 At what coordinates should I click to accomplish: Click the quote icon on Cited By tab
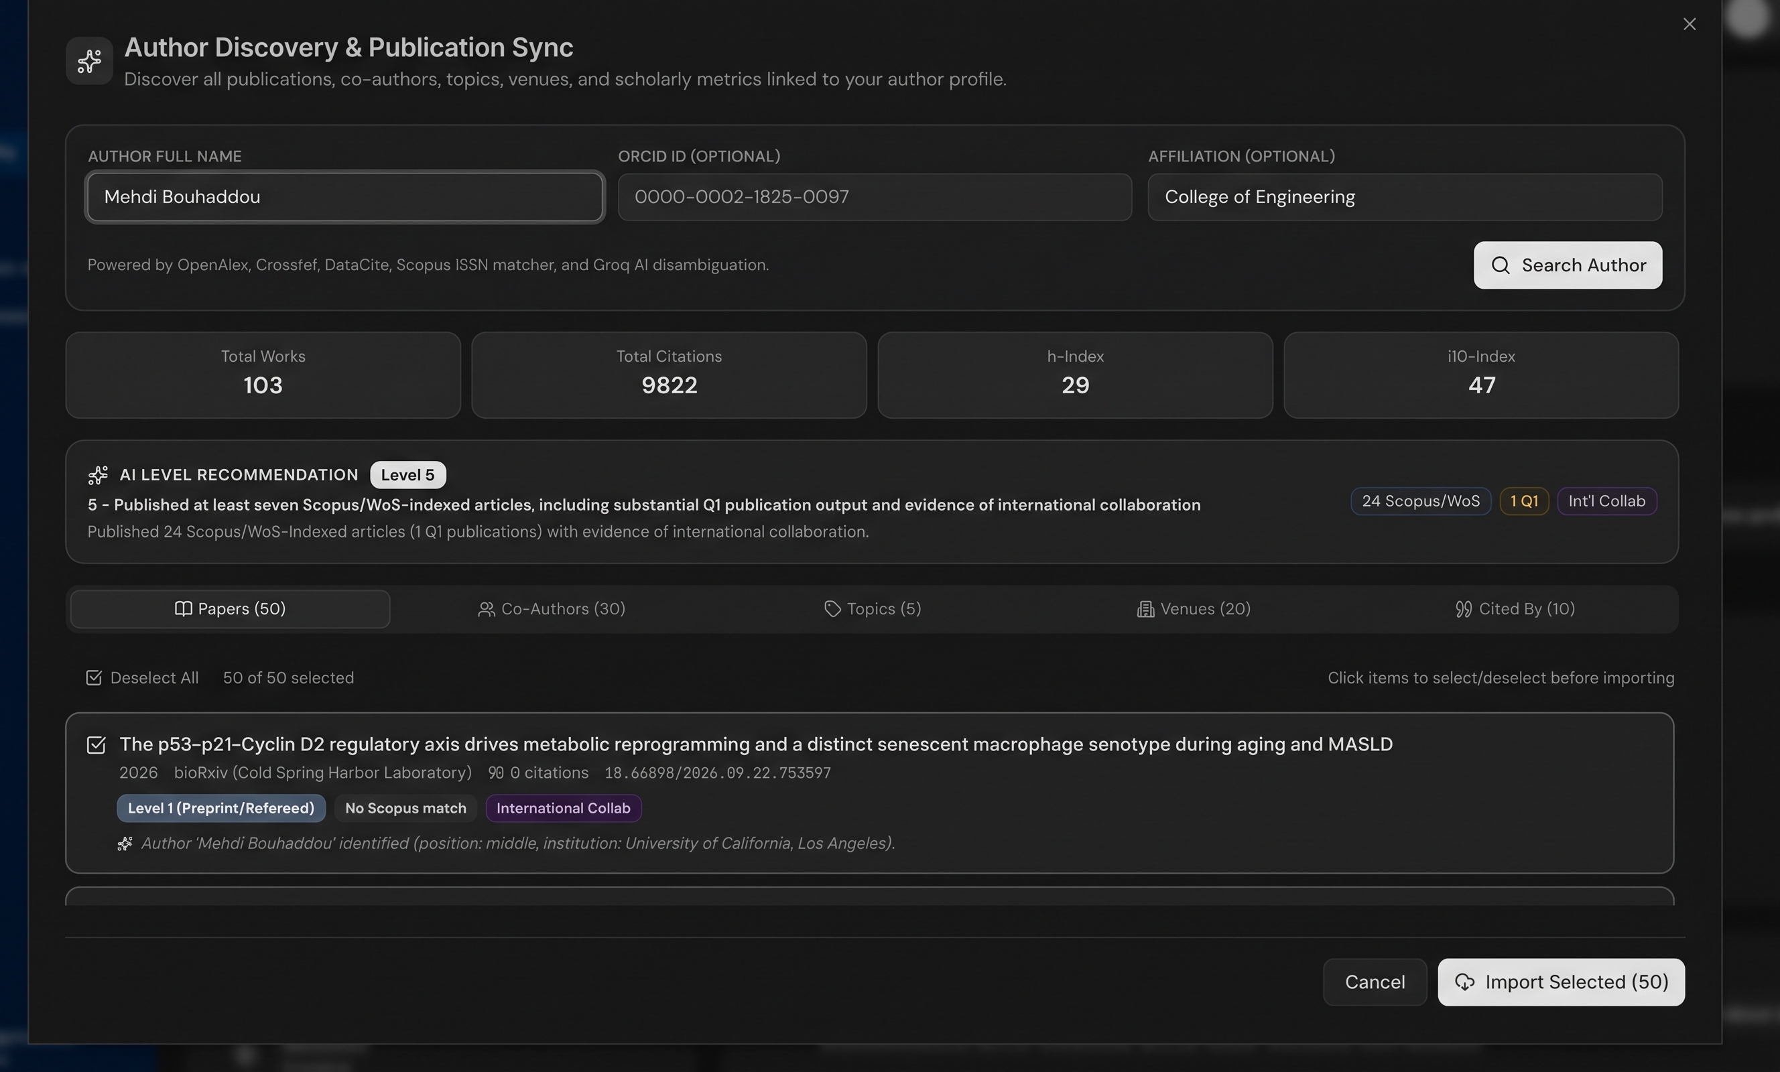[1463, 610]
